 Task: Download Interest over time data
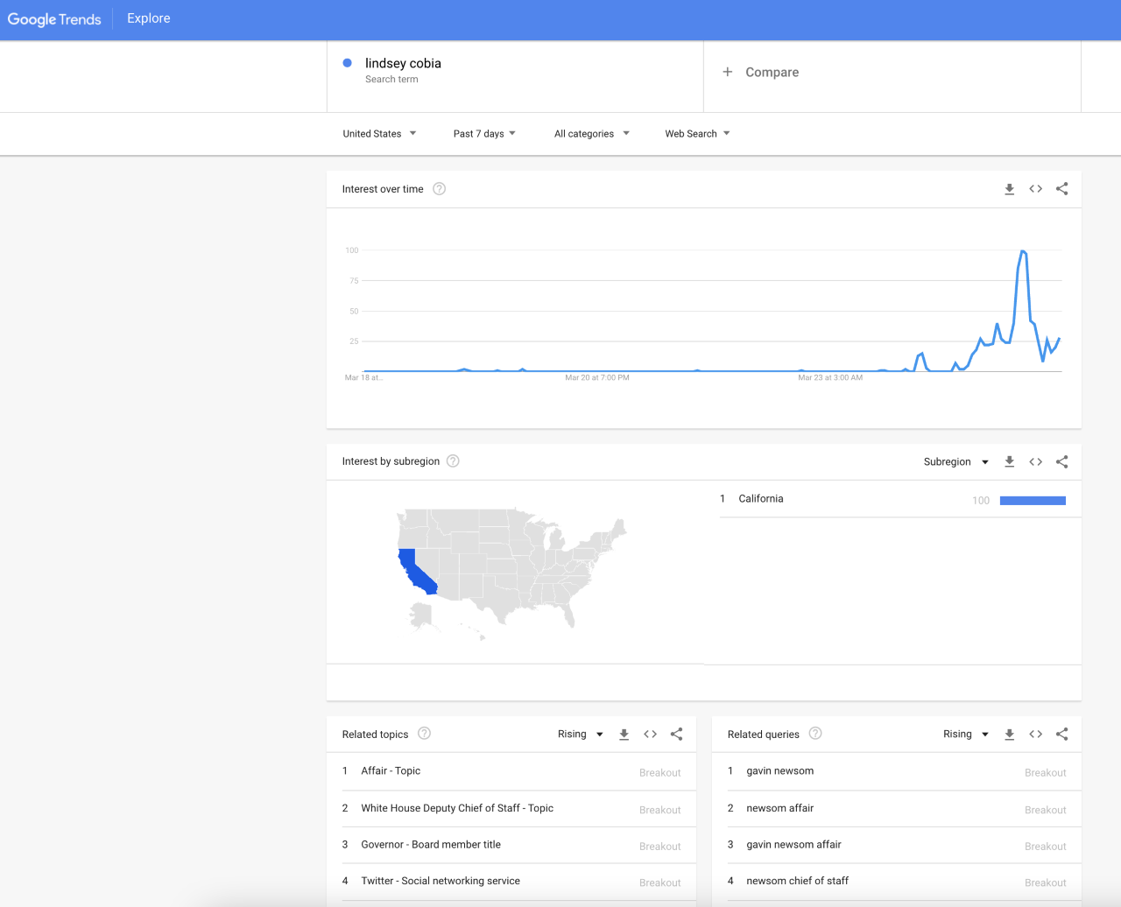[x=1009, y=189]
